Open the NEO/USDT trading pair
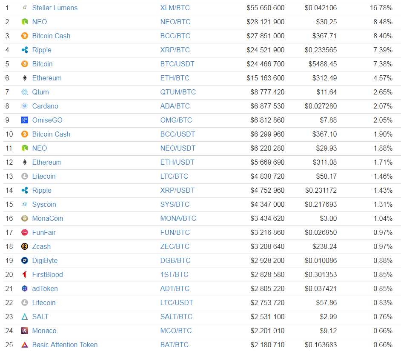Screen dimensions: 401x351 (x=178, y=148)
